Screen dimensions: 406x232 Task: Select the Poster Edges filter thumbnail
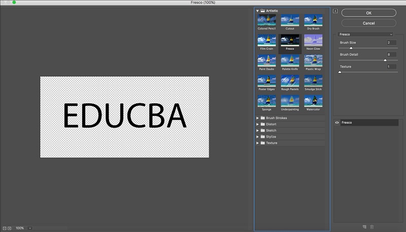[266, 81]
